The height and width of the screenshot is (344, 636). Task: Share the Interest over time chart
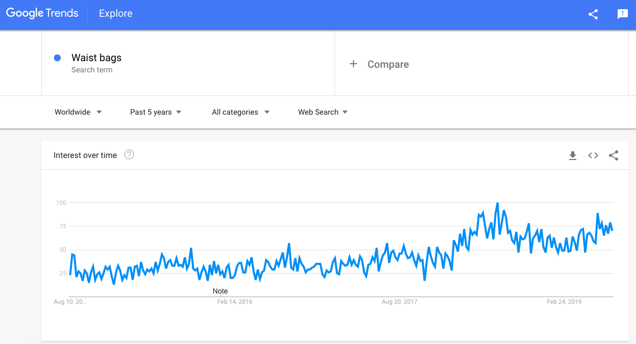(614, 155)
